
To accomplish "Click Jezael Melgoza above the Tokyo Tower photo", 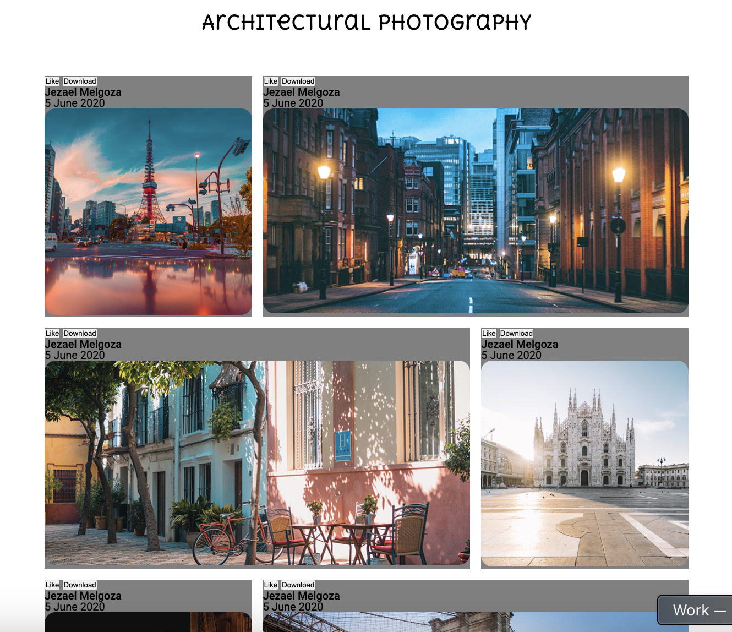I will point(83,92).
